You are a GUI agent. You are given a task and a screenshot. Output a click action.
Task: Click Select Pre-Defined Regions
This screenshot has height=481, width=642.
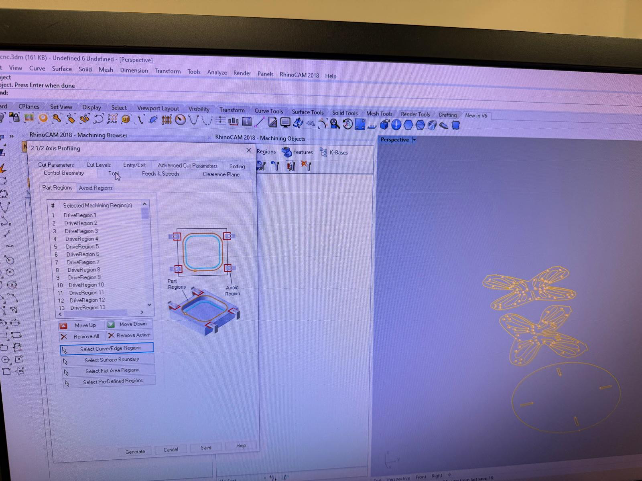point(109,382)
